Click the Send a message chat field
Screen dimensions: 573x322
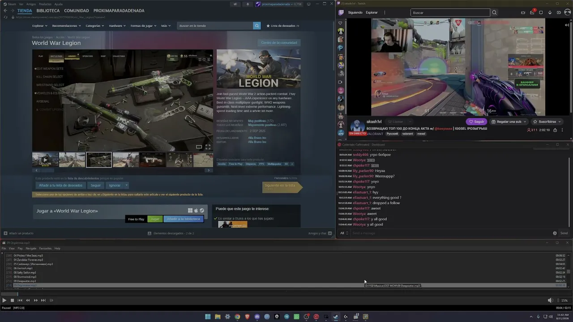450,233
